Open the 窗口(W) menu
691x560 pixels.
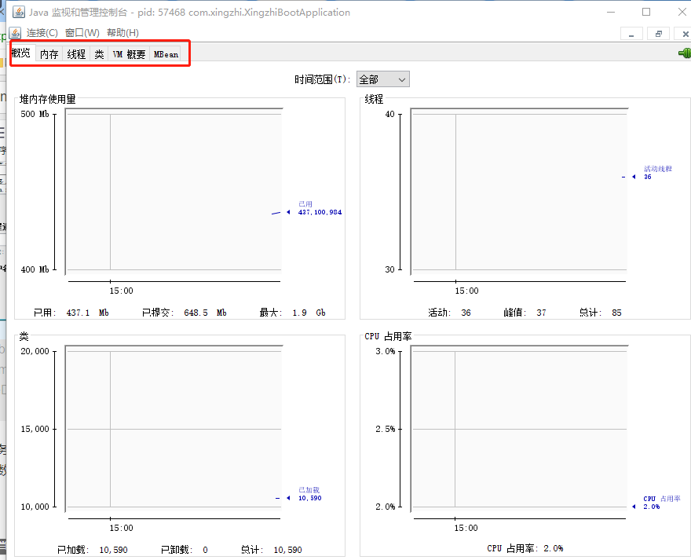pyautogui.click(x=82, y=33)
